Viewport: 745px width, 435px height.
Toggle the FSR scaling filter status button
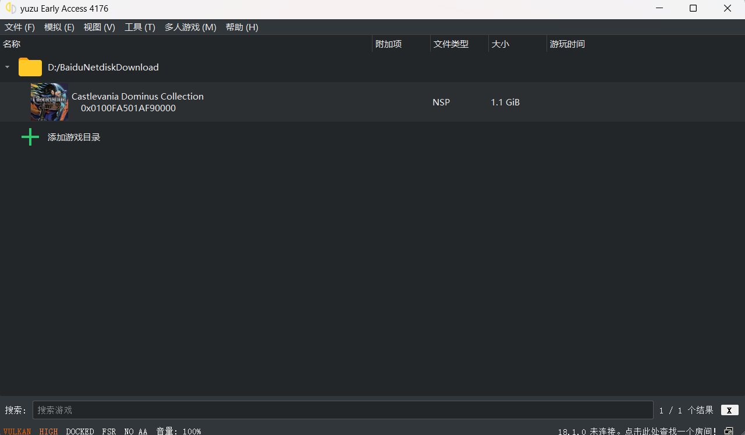pos(109,431)
